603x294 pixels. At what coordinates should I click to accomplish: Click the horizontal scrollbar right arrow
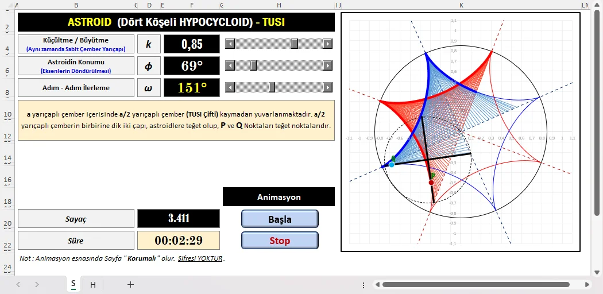[x=587, y=285]
